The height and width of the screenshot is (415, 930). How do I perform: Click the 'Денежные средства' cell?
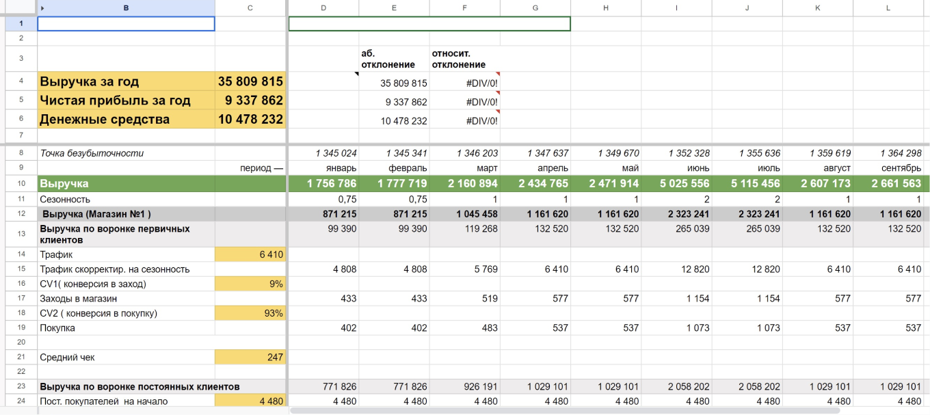click(126, 120)
